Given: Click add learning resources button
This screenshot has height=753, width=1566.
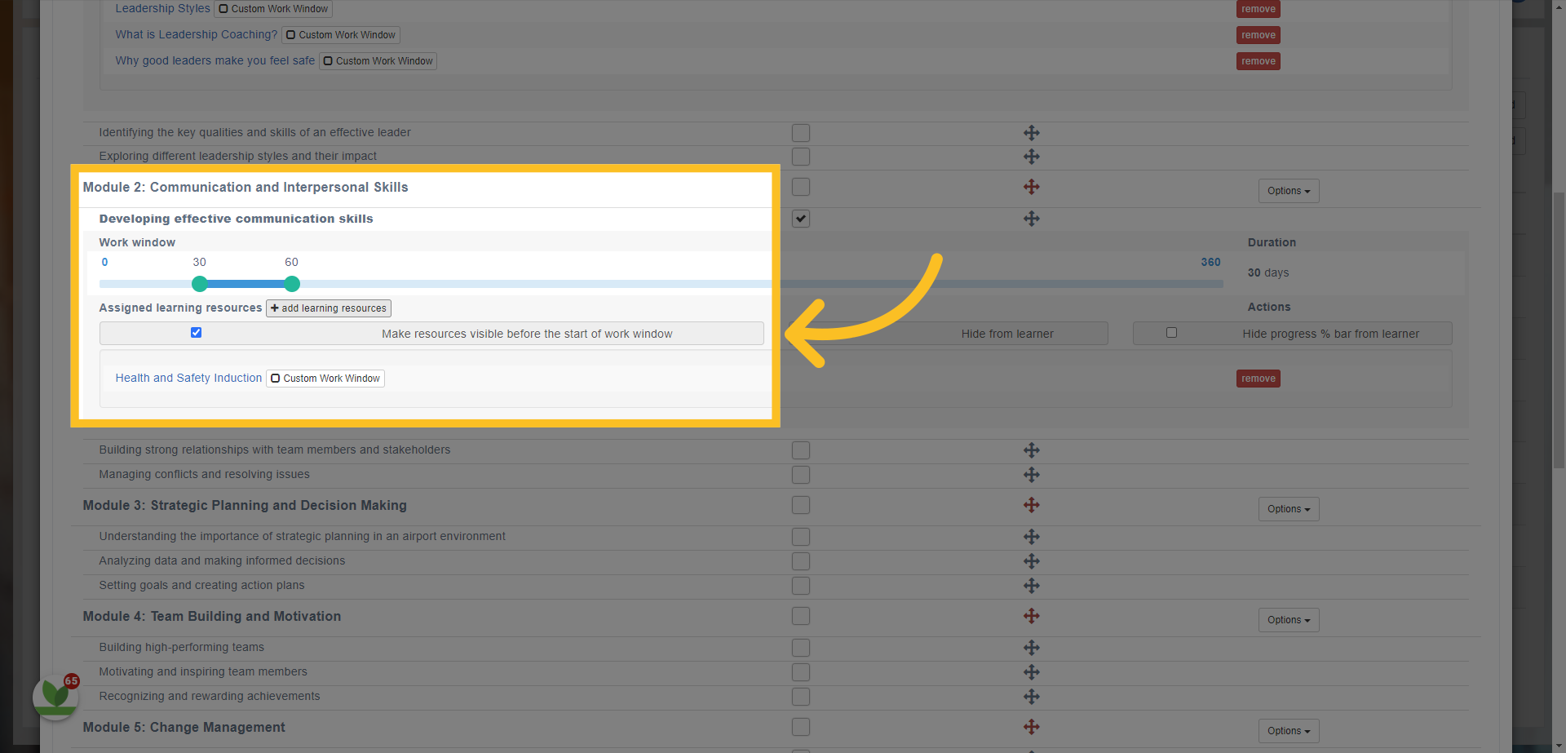Looking at the screenshot, I should point(329,308).
